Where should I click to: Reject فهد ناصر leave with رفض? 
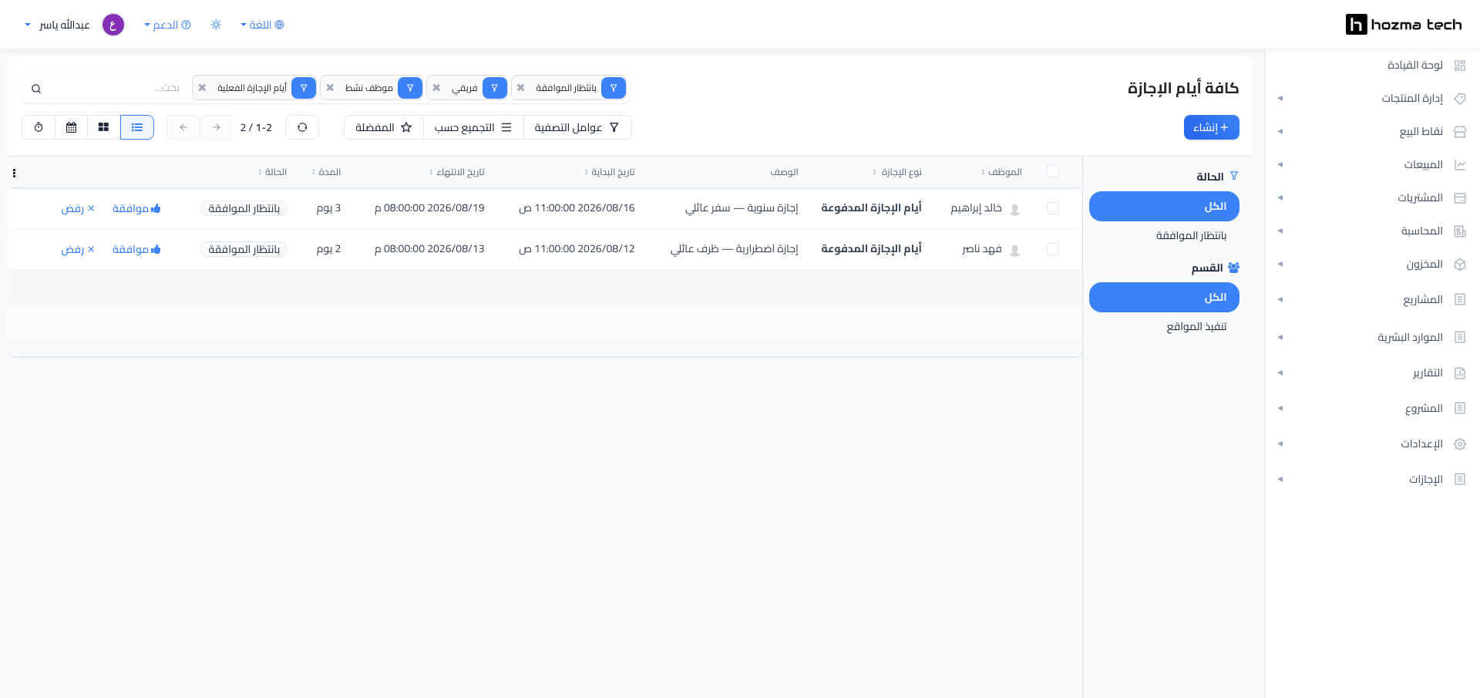(x=77, y=249)
